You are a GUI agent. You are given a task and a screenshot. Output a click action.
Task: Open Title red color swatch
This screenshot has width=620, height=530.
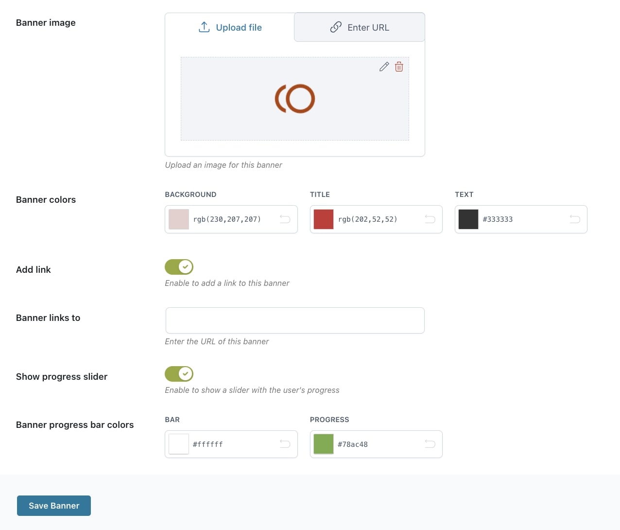324,219
